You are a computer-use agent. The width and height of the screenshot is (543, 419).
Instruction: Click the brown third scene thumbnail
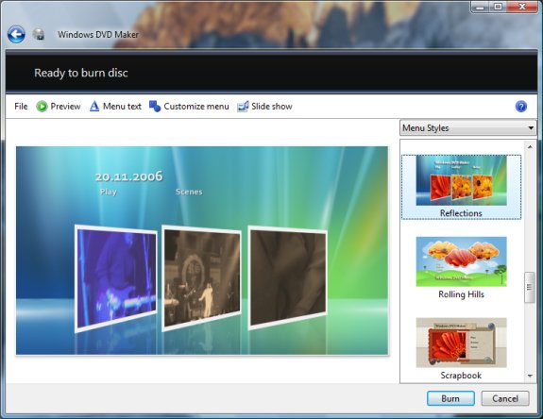[x=288, y=277]
